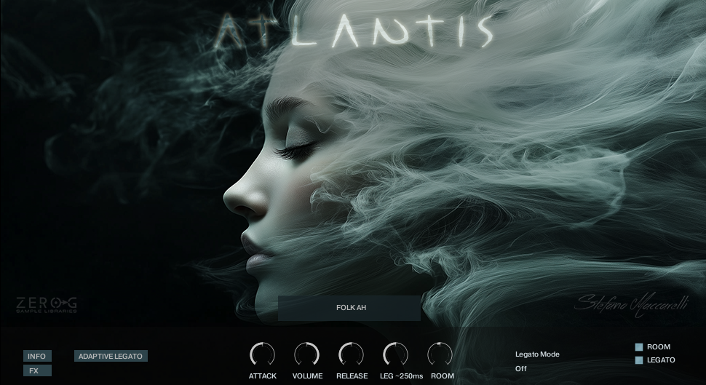Click the ATTACK label under the knob
The image size is (706, 385).
(x=262, y=376)
